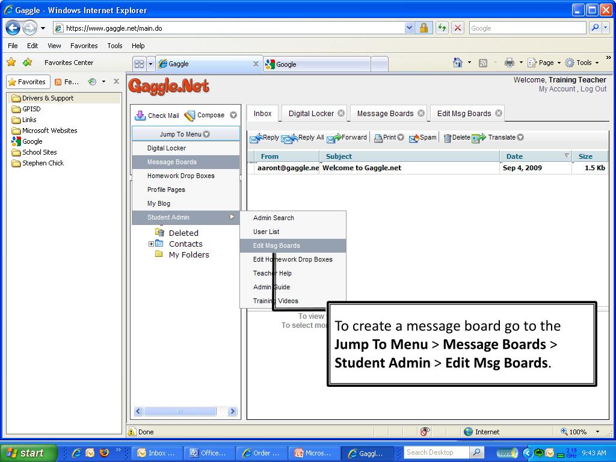This screenshot has height=462, width=616.
Task: Sort messages by Subject column header
Action: (409, 156)
